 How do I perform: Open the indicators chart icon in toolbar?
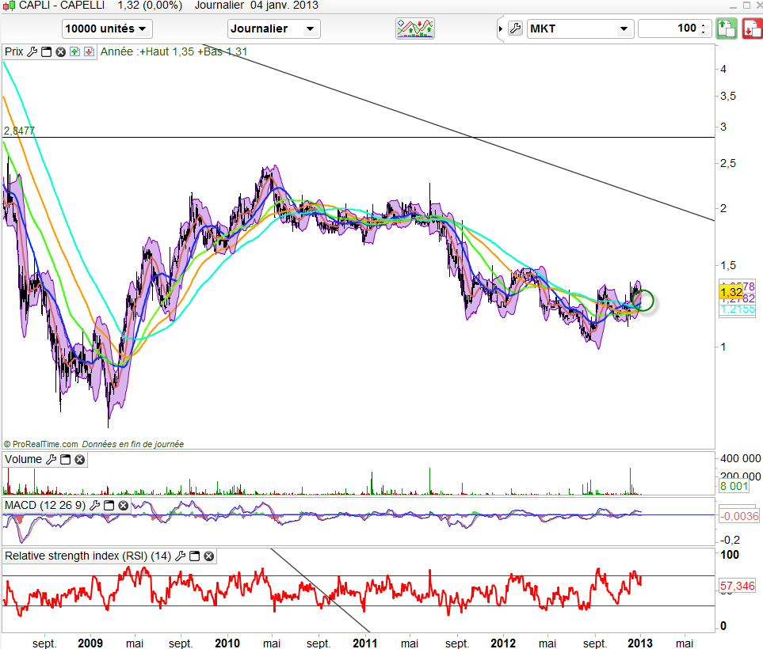pyautogui.click(x=416, y=29)
